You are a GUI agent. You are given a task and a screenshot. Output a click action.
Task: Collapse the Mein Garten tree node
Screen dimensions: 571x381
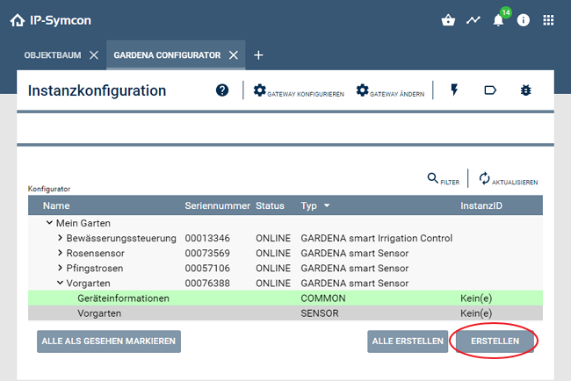pyautogui.click(x=49, y=224)
